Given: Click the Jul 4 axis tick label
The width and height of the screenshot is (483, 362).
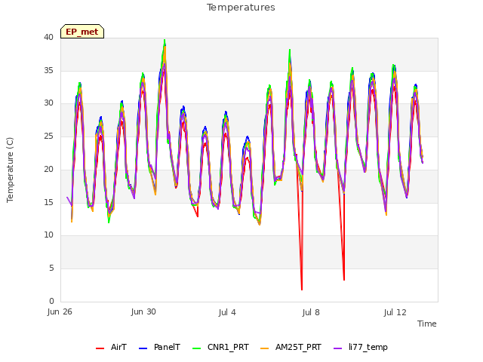Looking at the screenshot, I should 227,312.
